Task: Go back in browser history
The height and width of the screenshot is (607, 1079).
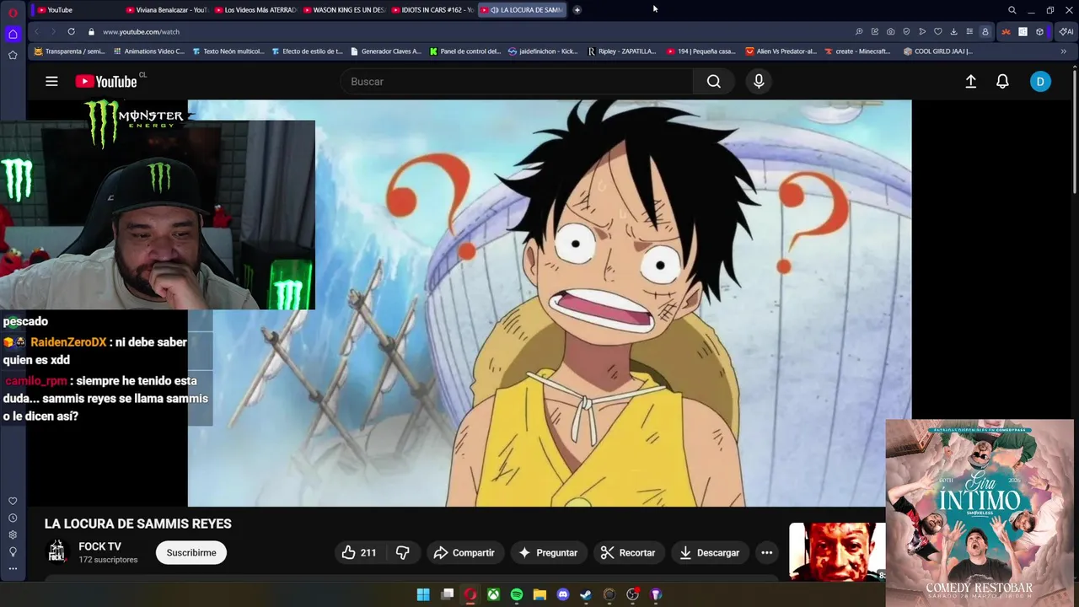Action: (36, 31)
